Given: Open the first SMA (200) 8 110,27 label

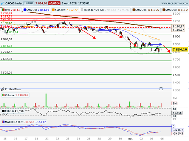Looking at the screenshot, I should (146, 10).
